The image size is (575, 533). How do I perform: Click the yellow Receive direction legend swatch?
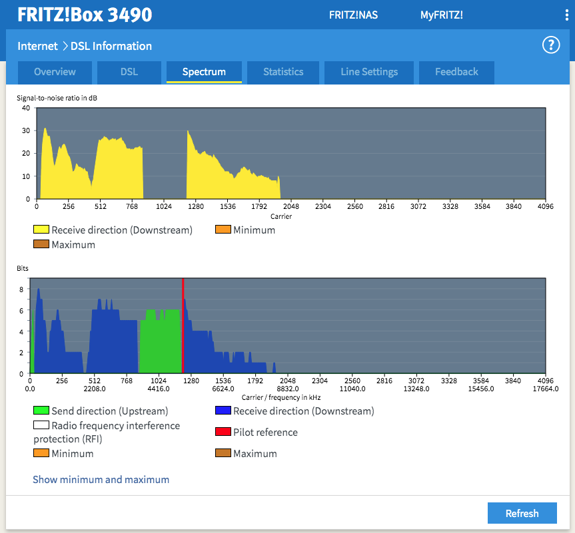click(x=41, y=230)
